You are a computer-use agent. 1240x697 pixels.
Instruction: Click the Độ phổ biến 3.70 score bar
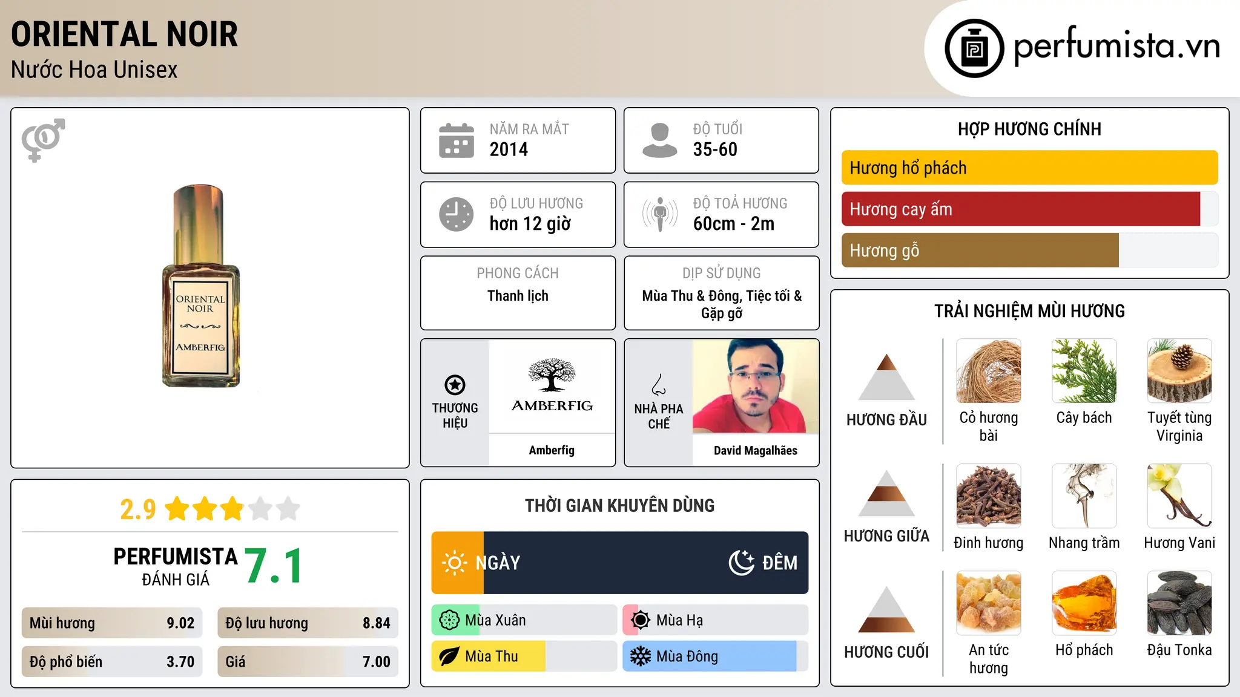click(112, 662)
